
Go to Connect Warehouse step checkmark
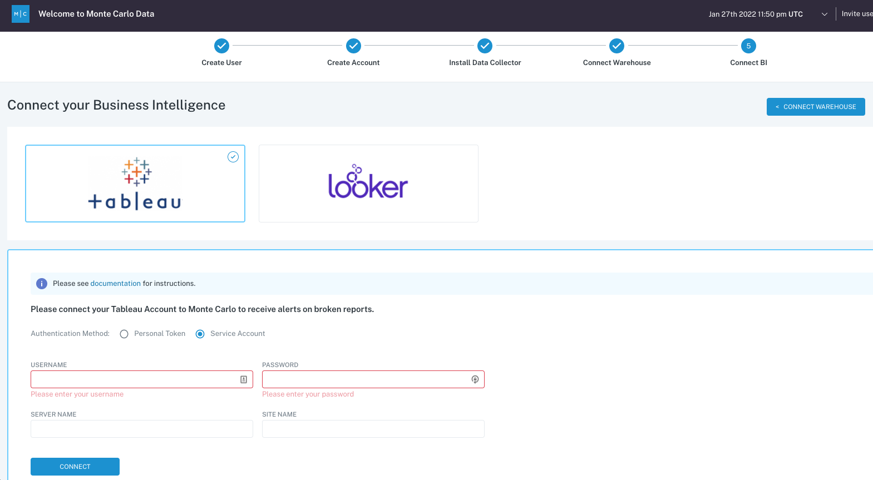point(616,46)
